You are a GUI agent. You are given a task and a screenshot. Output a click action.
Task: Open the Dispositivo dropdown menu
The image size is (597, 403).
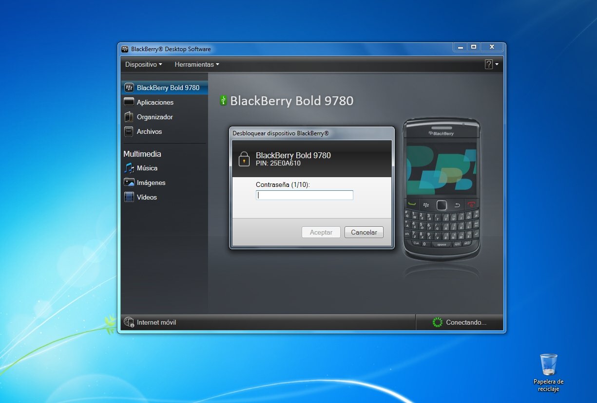click(x=143, y=64)
